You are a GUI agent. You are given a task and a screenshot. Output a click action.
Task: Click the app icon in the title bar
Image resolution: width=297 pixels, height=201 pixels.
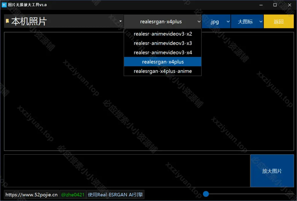(x=4, y=5)
